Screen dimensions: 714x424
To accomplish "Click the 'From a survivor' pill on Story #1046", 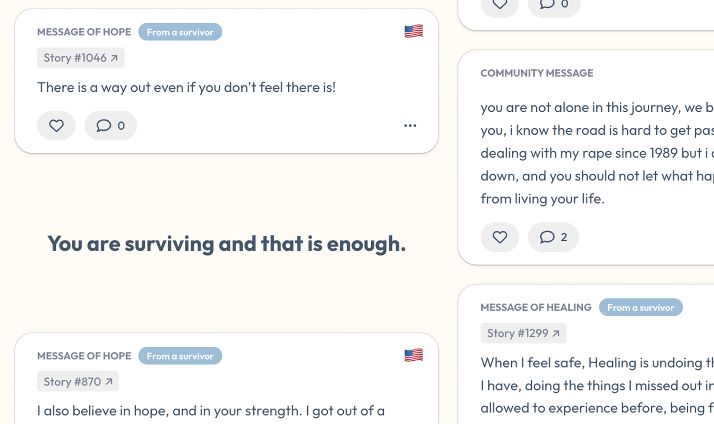I will 180,32.
